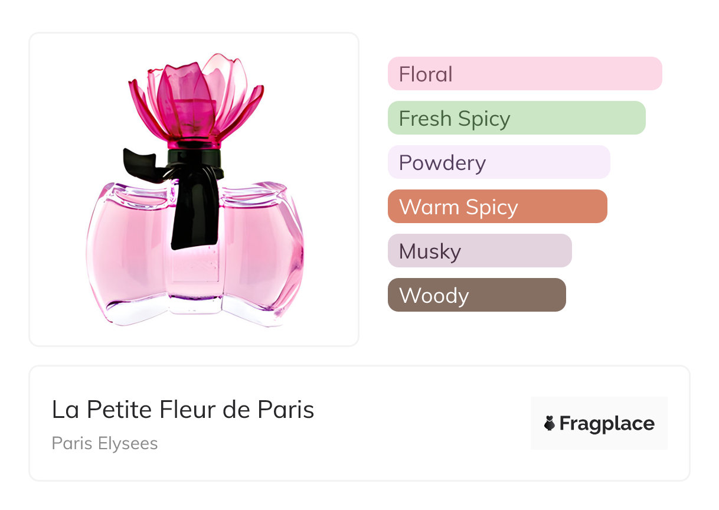
Task: Select the Musky accord bar
Action: tap(479, 251)
